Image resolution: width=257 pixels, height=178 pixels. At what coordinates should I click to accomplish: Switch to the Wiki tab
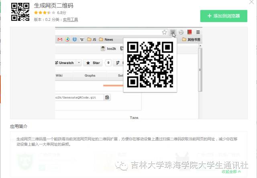(59, 75)
